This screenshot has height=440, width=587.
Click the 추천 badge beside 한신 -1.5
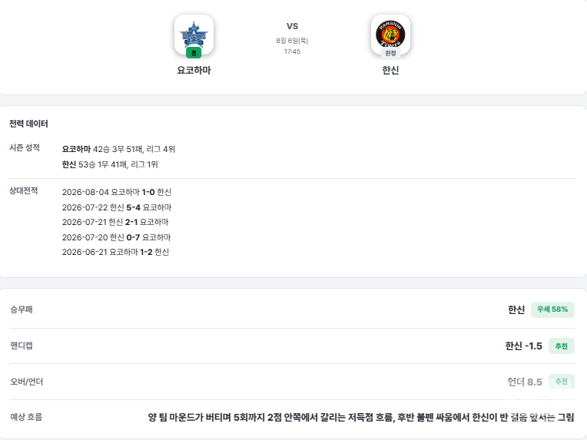562,346
